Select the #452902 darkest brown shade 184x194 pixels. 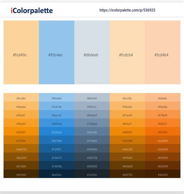(21, 174)
